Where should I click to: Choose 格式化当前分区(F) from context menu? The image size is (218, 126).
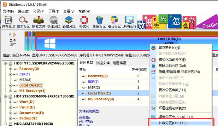180,60
